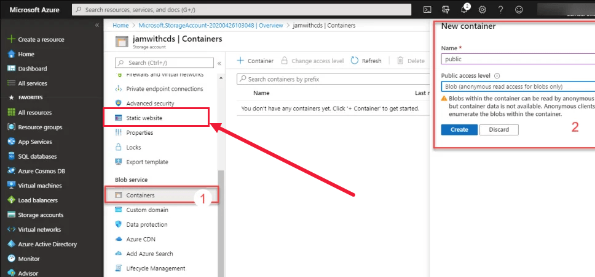The image size is (595, 277).
Task: Open Containers under Blob service
Action: pyautogui.click(x=140, y=195)
